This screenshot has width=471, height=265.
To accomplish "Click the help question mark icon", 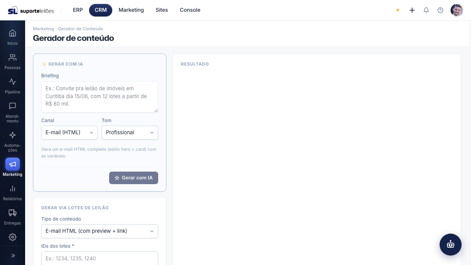I will 440,10.
